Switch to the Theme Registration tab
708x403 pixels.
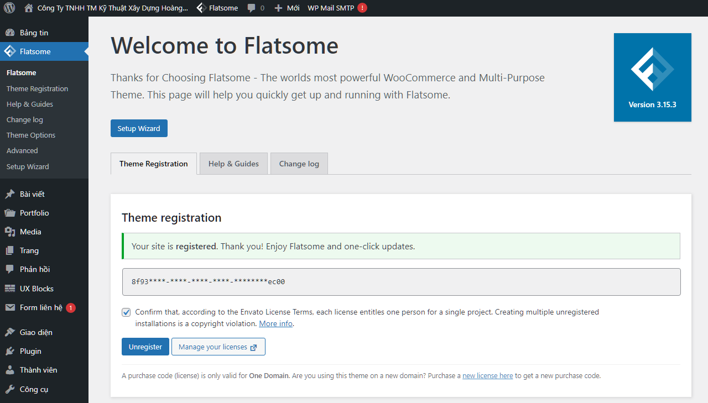click(x=154, y=164)
